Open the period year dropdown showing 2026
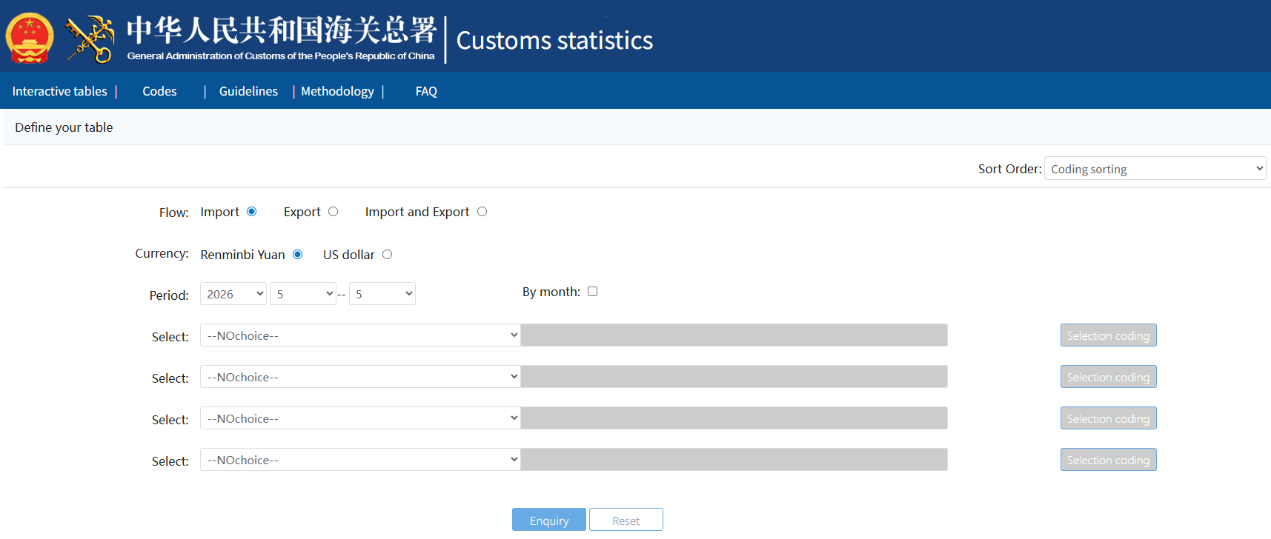1271x539 pixels. [x=233, y=294]
